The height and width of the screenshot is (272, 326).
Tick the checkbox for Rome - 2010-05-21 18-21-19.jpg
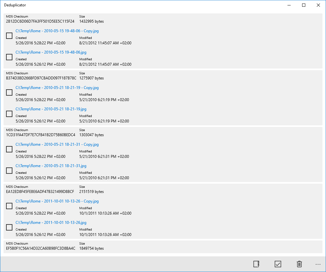click(x=9, y=114)
